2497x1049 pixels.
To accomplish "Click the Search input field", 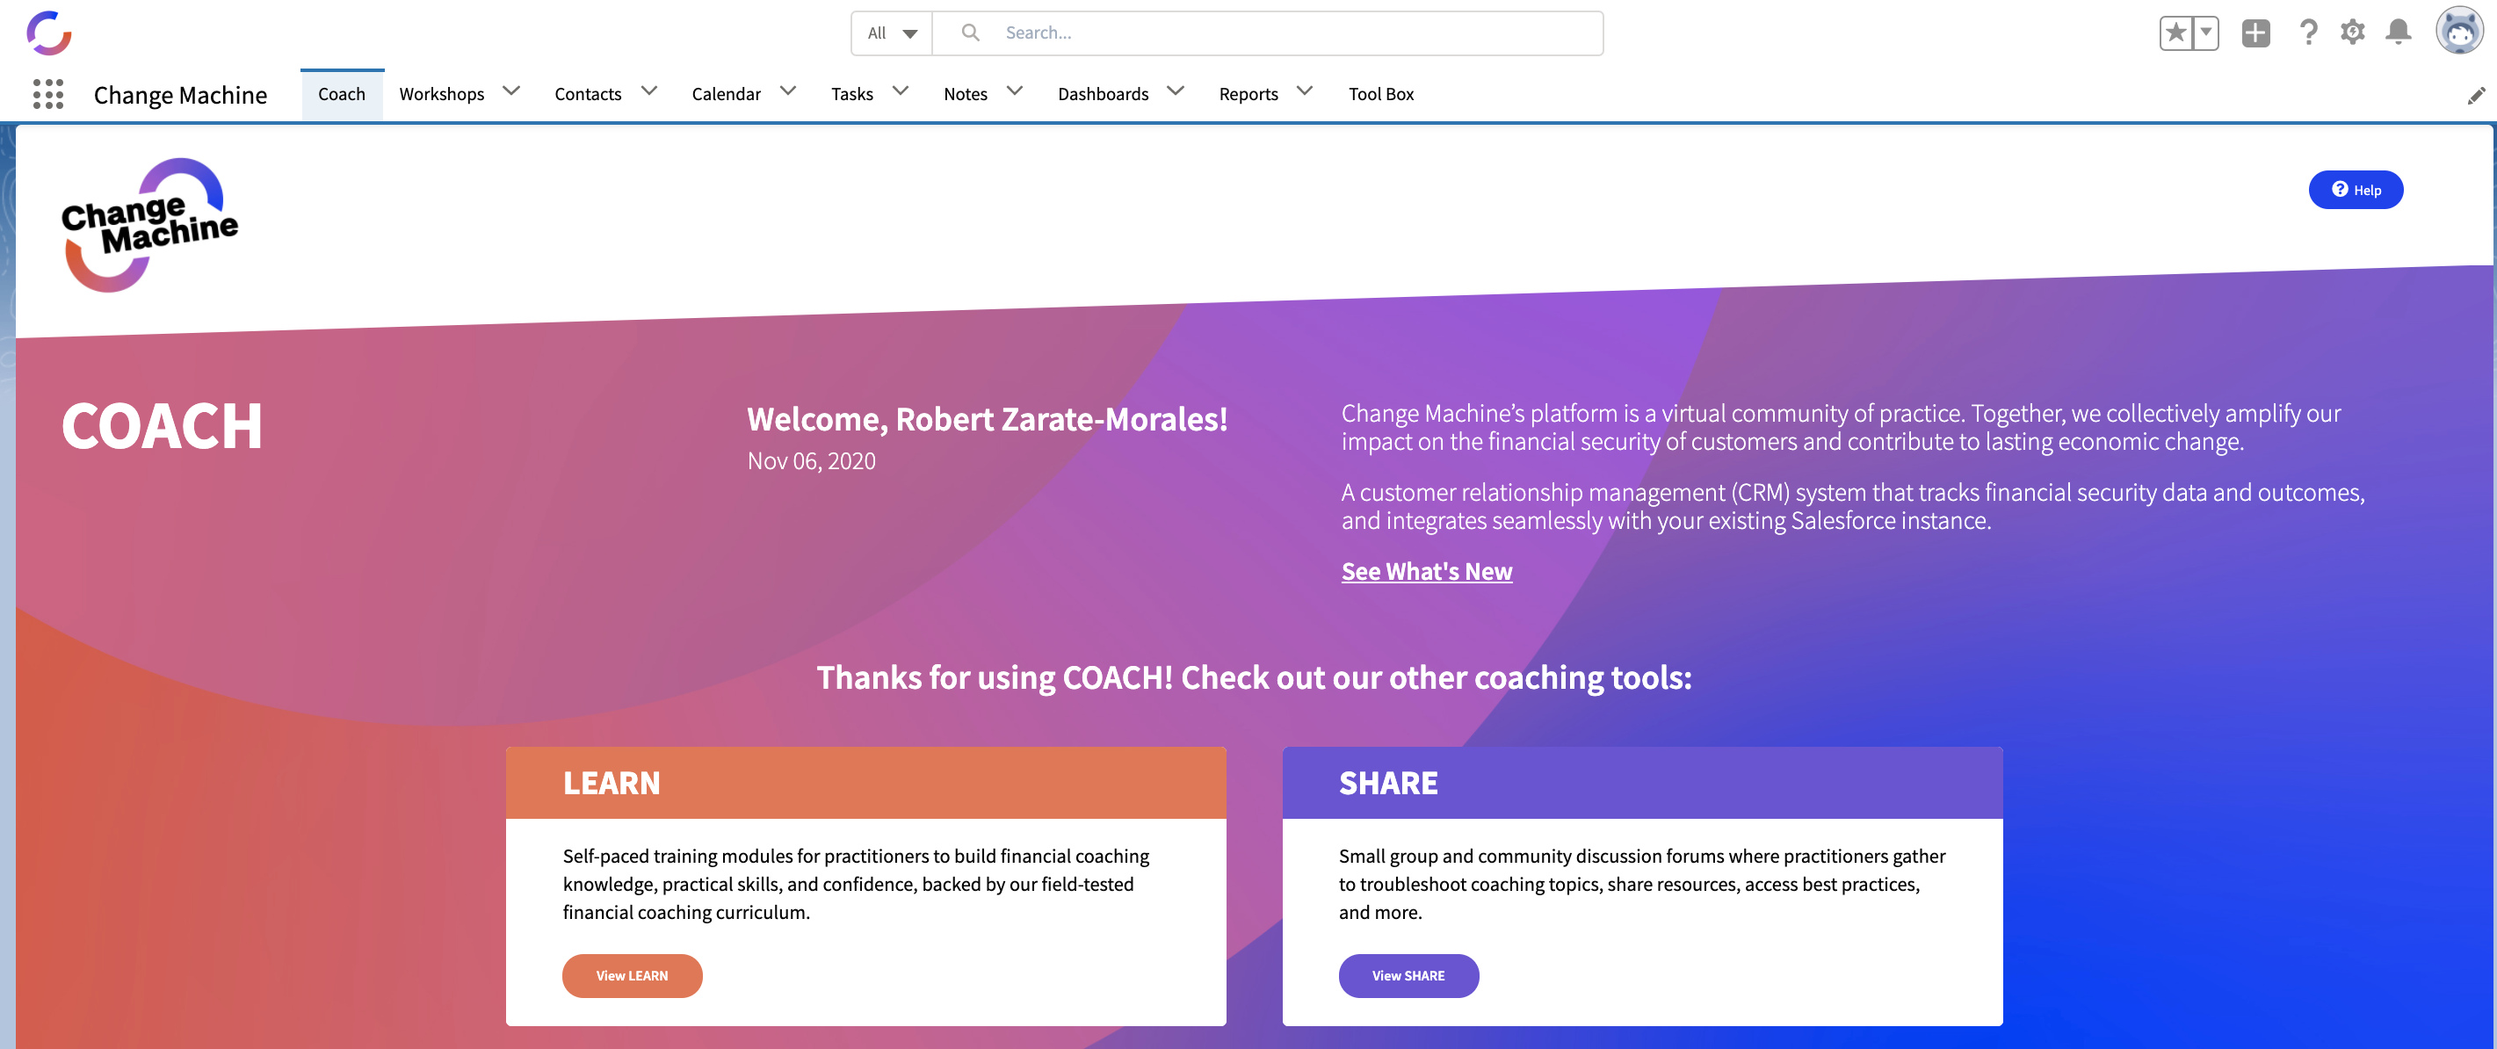I will (1268, 33).
